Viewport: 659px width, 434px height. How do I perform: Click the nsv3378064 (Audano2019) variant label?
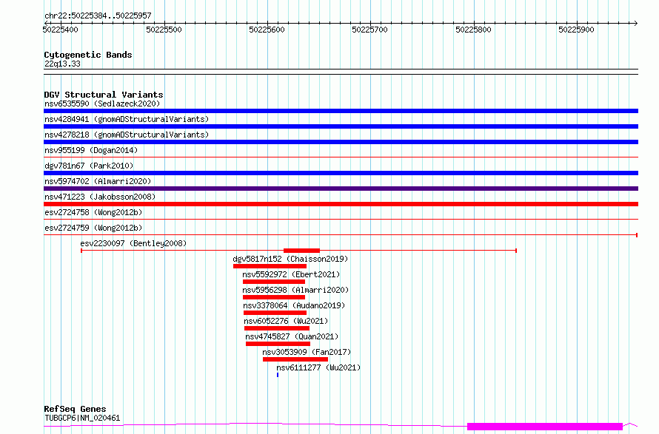coord(294,305)
